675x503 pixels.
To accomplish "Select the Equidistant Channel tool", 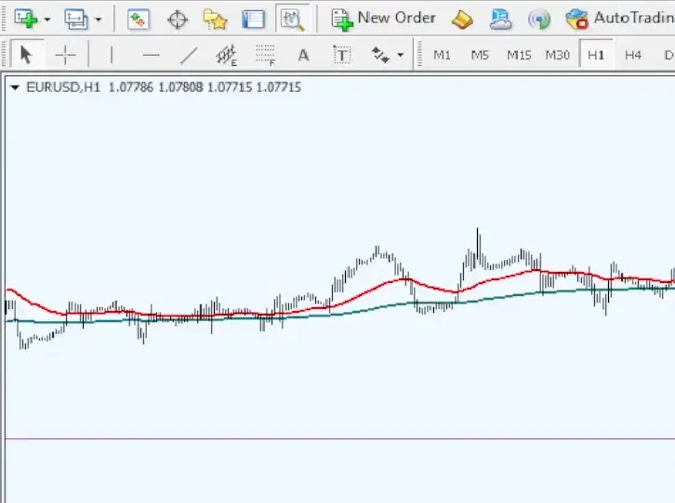I will [227, 56].
